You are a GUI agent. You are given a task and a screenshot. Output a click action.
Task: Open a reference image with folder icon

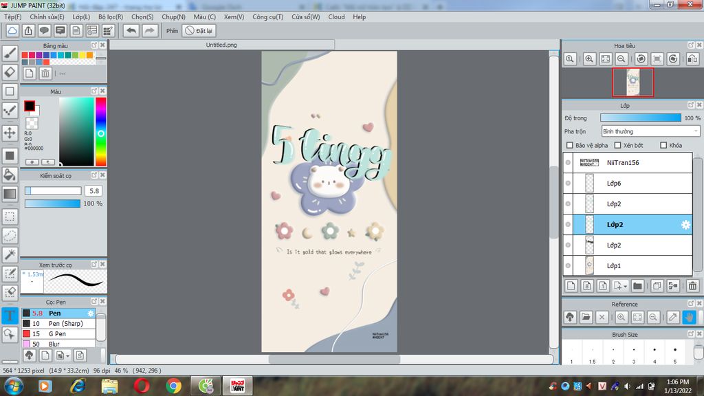click(586, 317)
